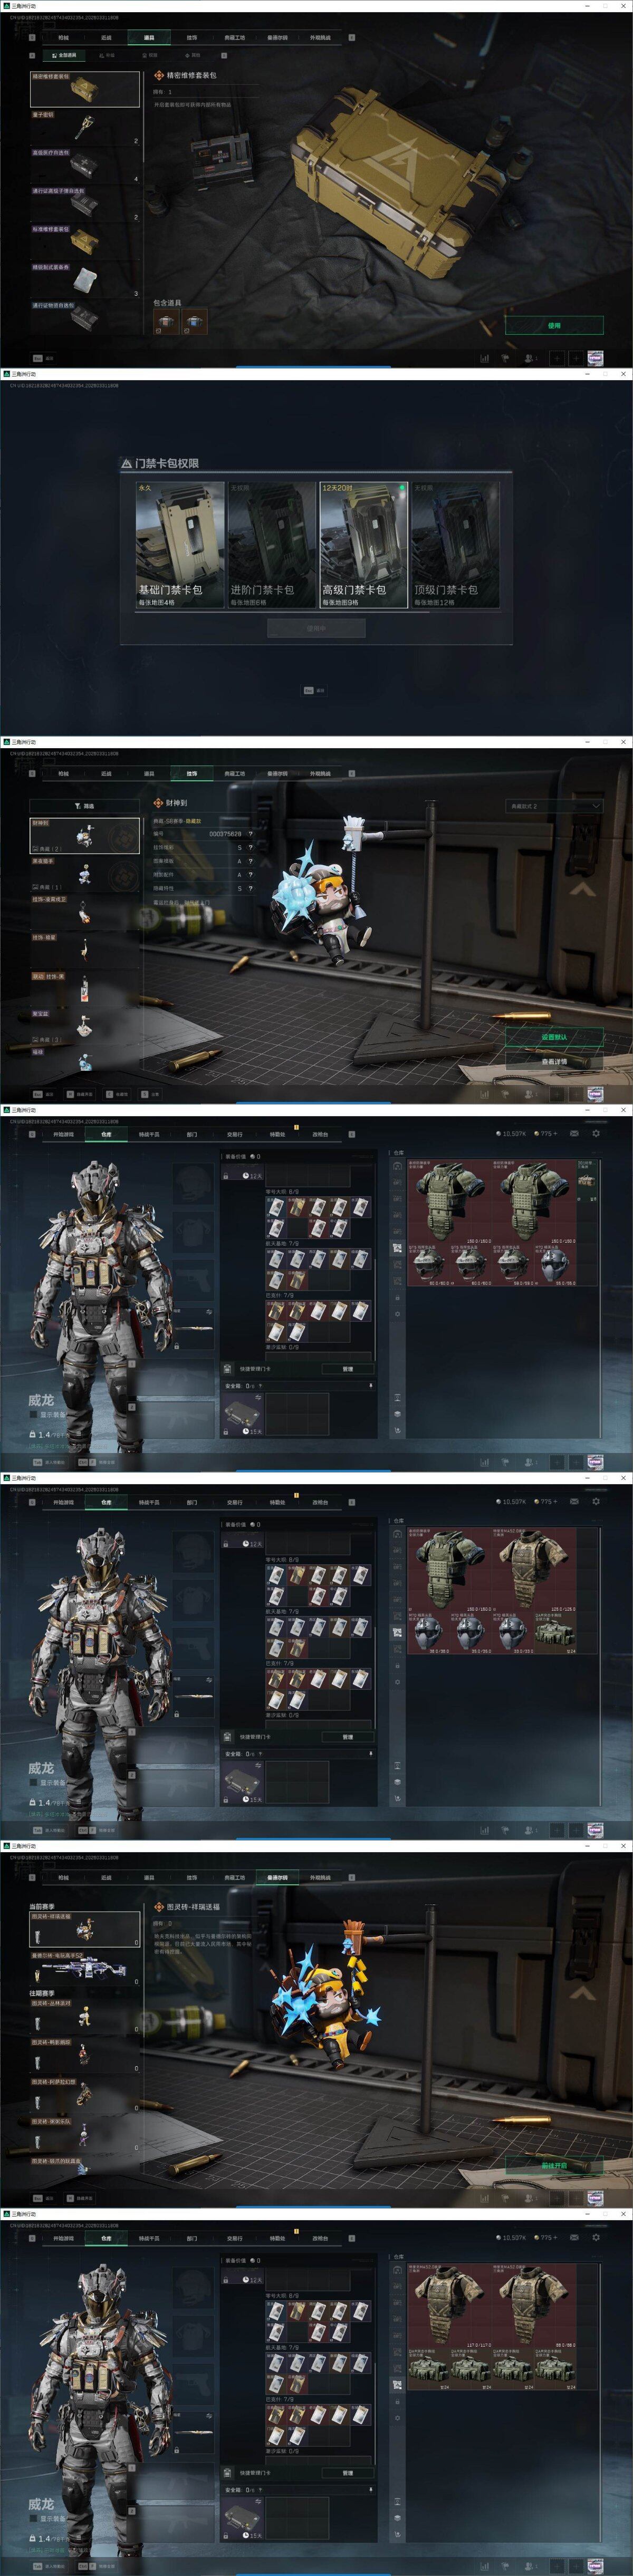Viewport: 633px width, 2576px height.
Task: Open 部门 tab in warehouse with green and tan vests
Action: pyautogui.click(x=192, y=1502)
